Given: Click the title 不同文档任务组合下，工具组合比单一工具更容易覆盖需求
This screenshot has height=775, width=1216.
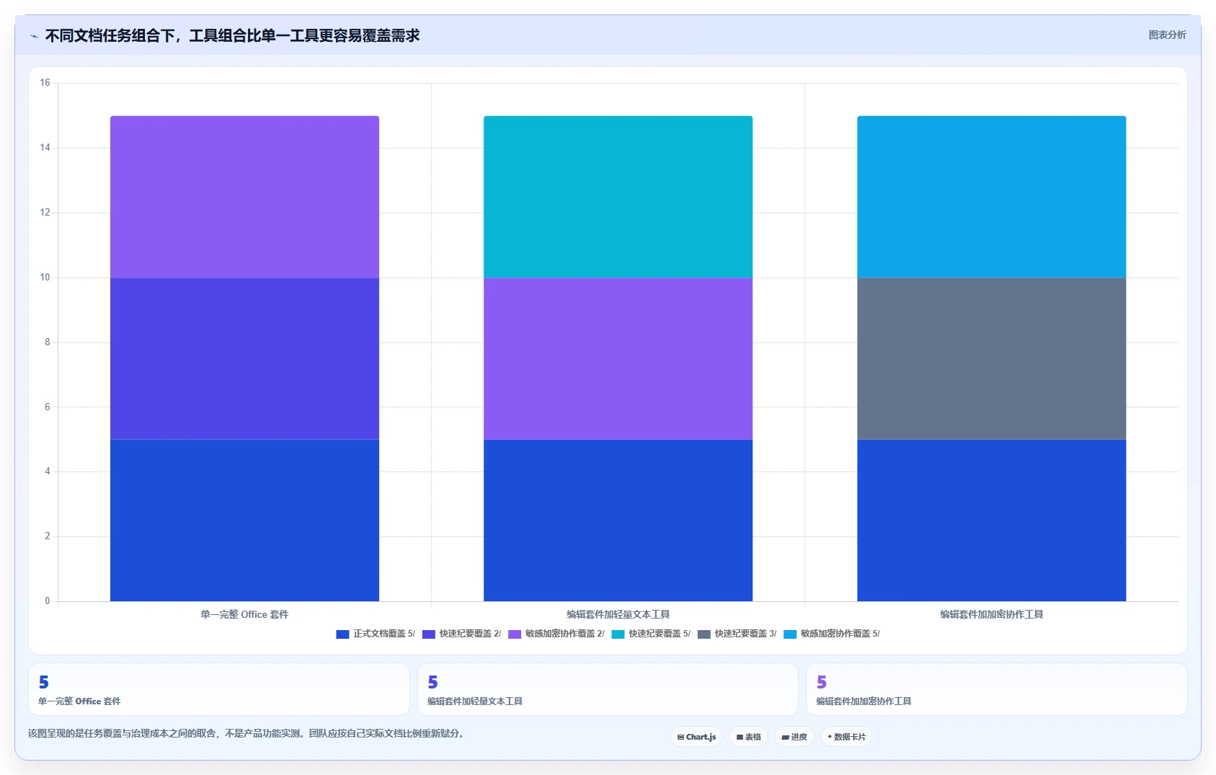Looking at the screenshot, I should pyautogui.click(x=232, y=35).
